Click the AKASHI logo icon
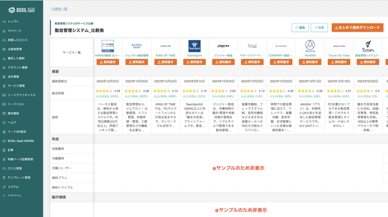Screen dimensions: 388x217 pyautogui.click(x=310, y=45)
